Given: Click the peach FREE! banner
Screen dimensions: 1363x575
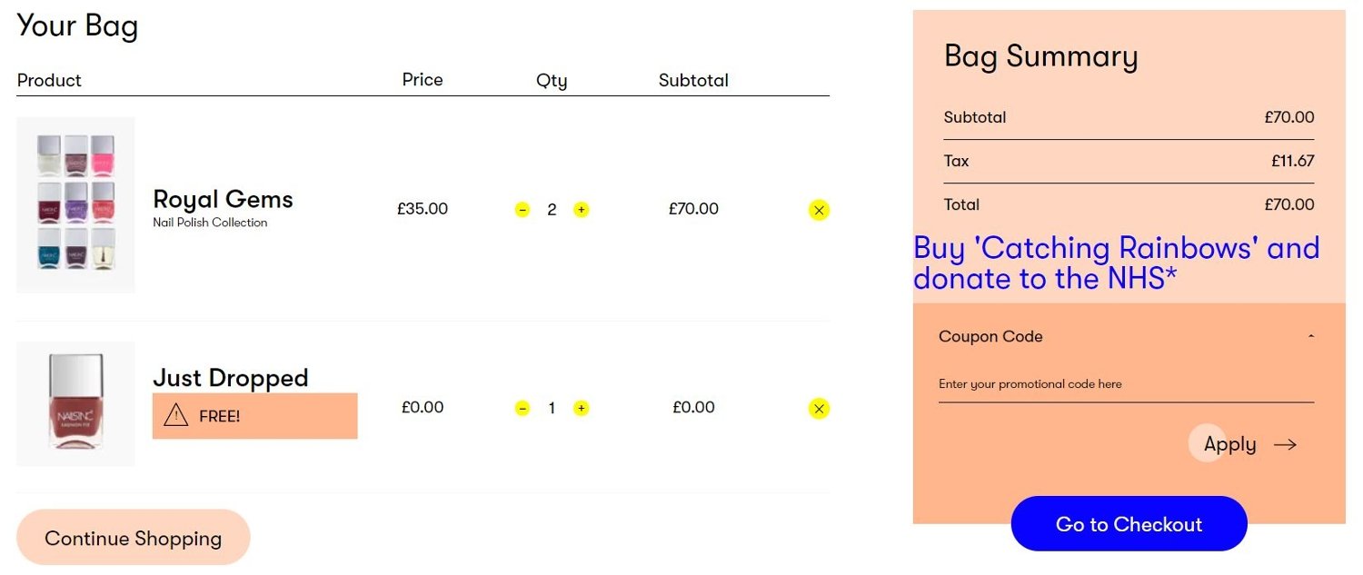Looking at the screenshot, I should [254, 416].
